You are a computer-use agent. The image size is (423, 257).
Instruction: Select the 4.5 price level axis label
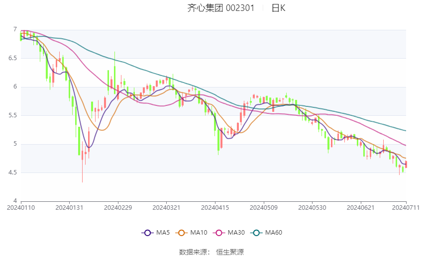pos(11,172)
